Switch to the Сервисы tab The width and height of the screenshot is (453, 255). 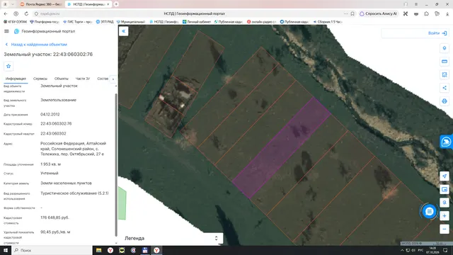coord(40,79)
